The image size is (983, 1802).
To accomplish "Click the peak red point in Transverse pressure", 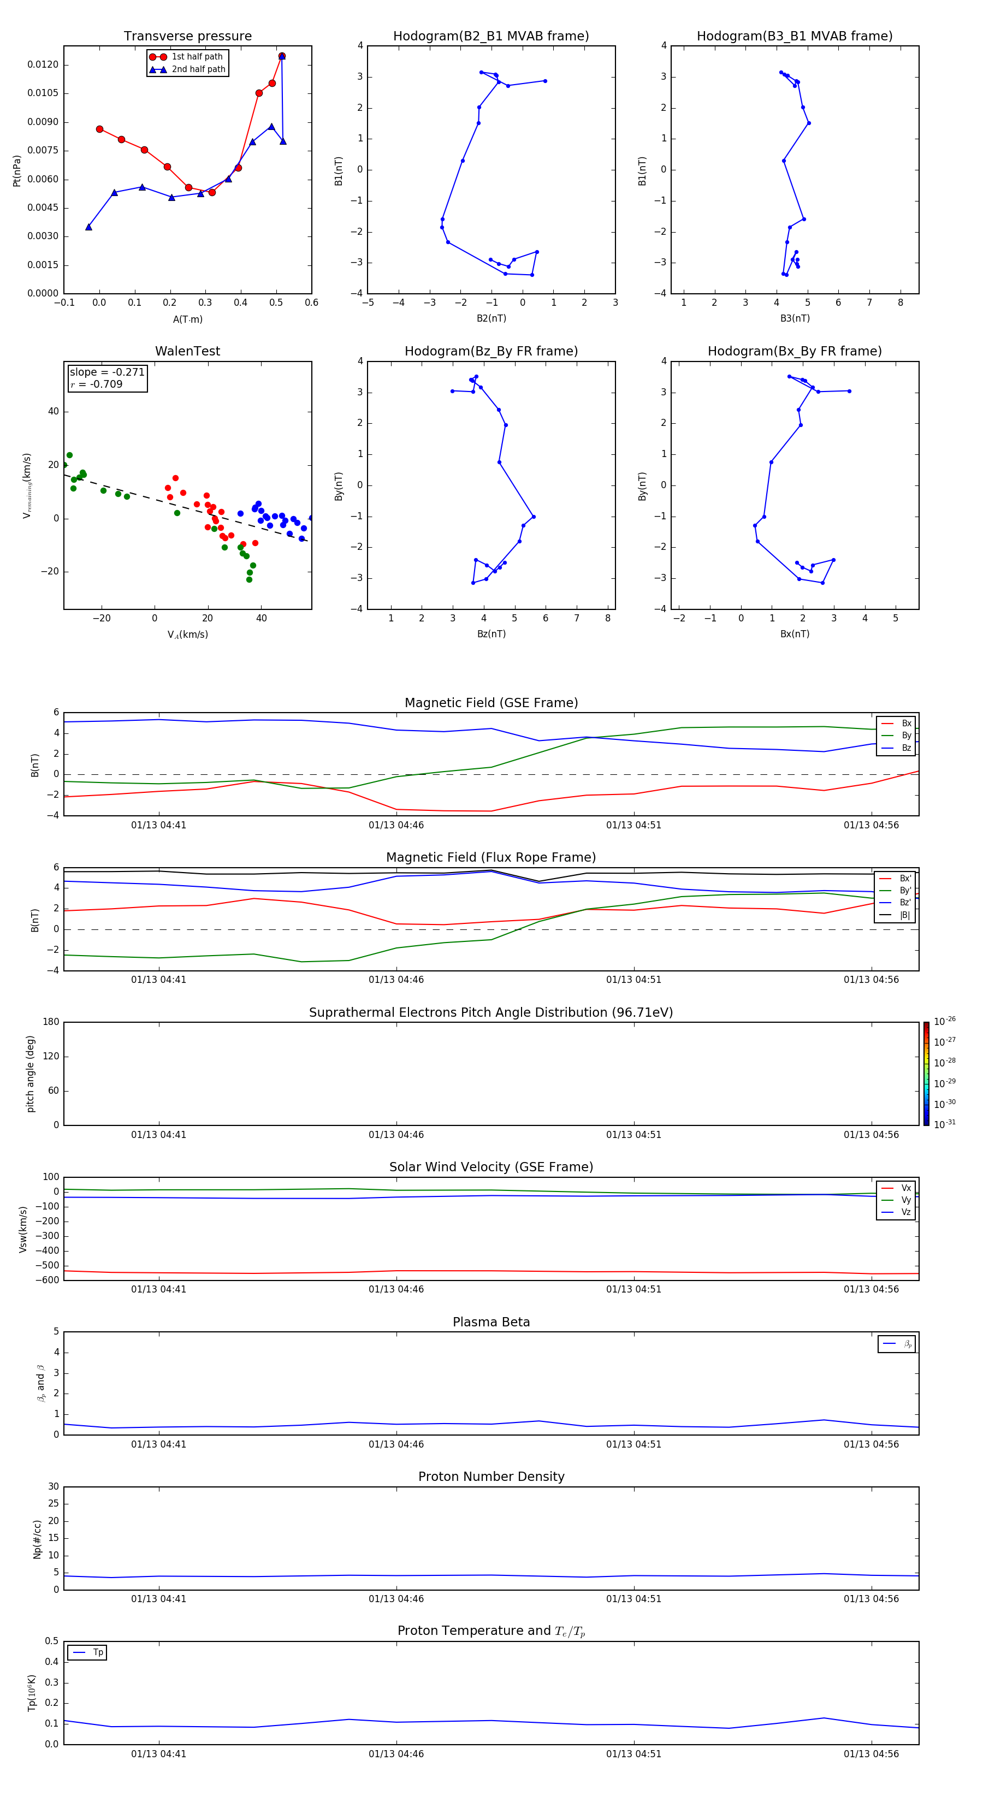I will [282, 56].
